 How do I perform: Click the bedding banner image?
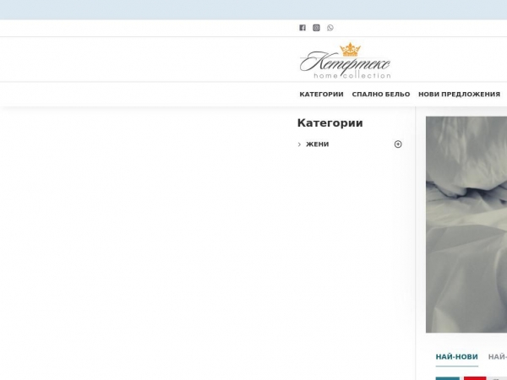[x=466, y=225]
